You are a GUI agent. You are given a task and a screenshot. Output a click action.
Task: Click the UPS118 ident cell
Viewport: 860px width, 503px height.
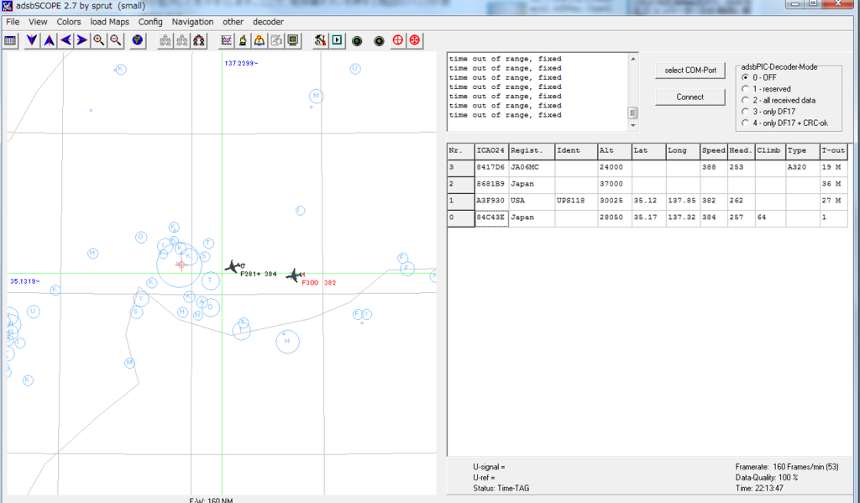[x=576, y=201]
